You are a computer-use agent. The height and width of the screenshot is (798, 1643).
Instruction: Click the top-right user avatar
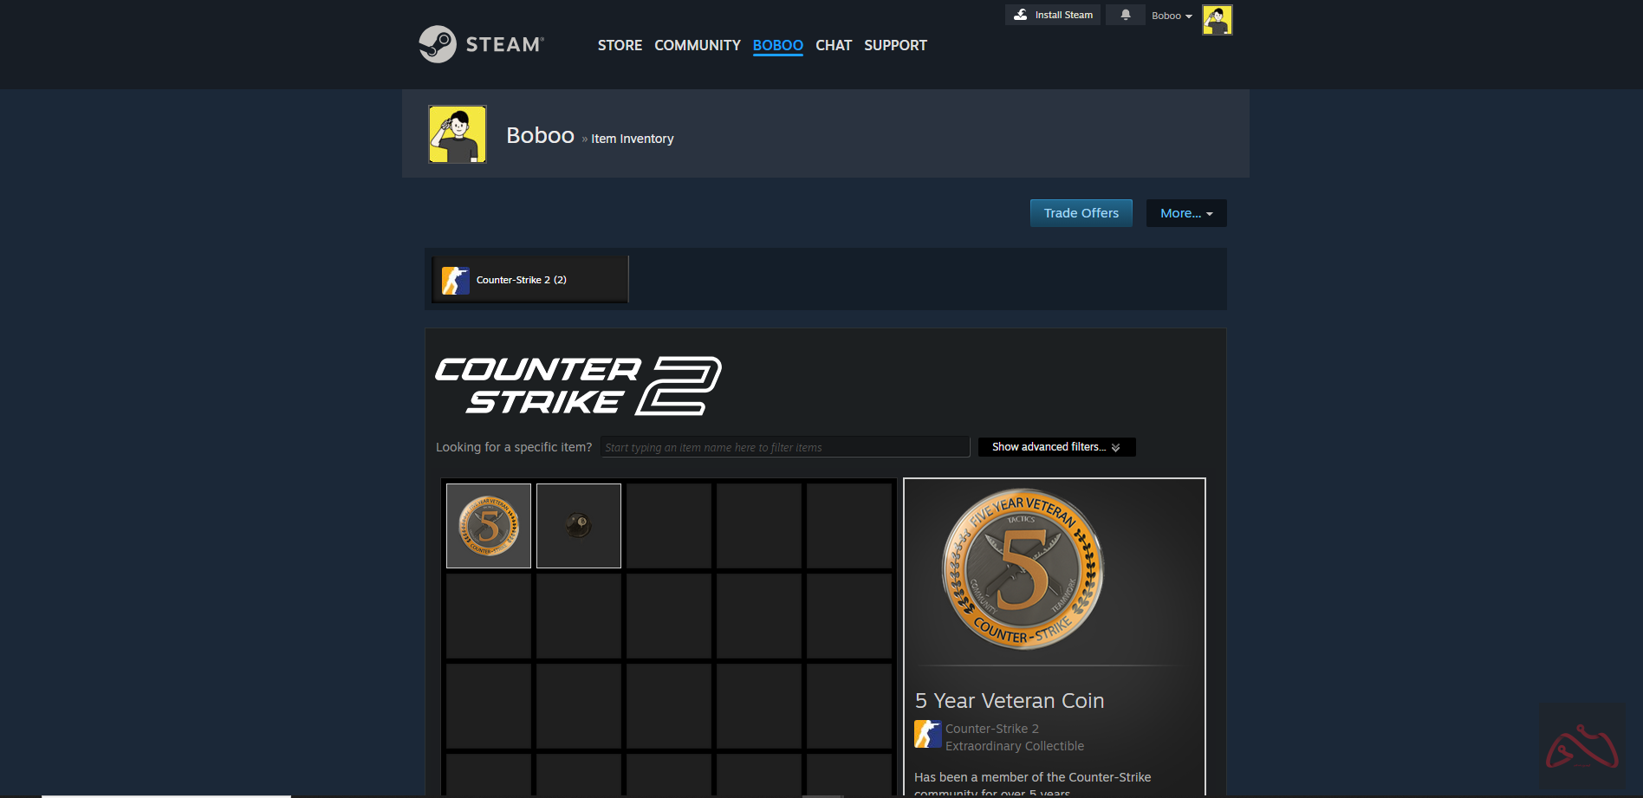(x=1217, y=19)
